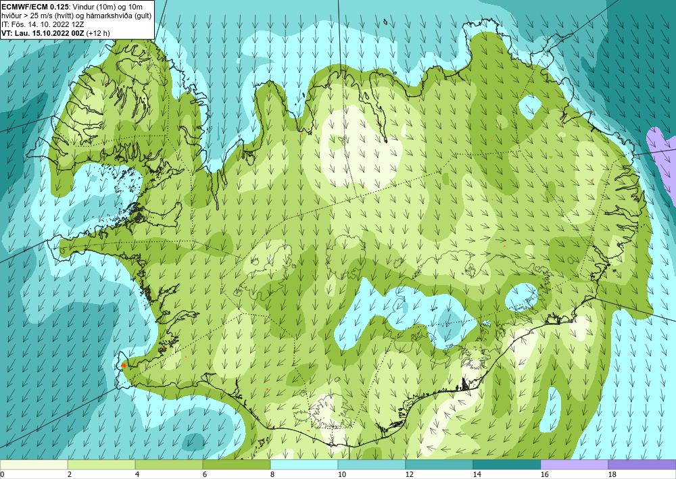Click the 4–6 m/s green legend swatch

pos(169,465)
